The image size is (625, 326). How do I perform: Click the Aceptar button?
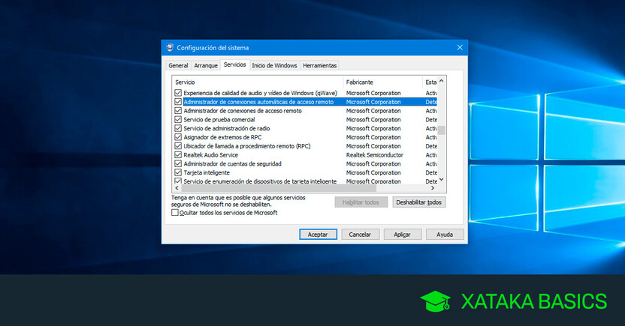[318, 235]
